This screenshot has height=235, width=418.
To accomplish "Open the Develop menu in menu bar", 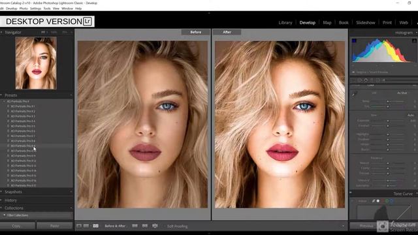I will (12, 8).
